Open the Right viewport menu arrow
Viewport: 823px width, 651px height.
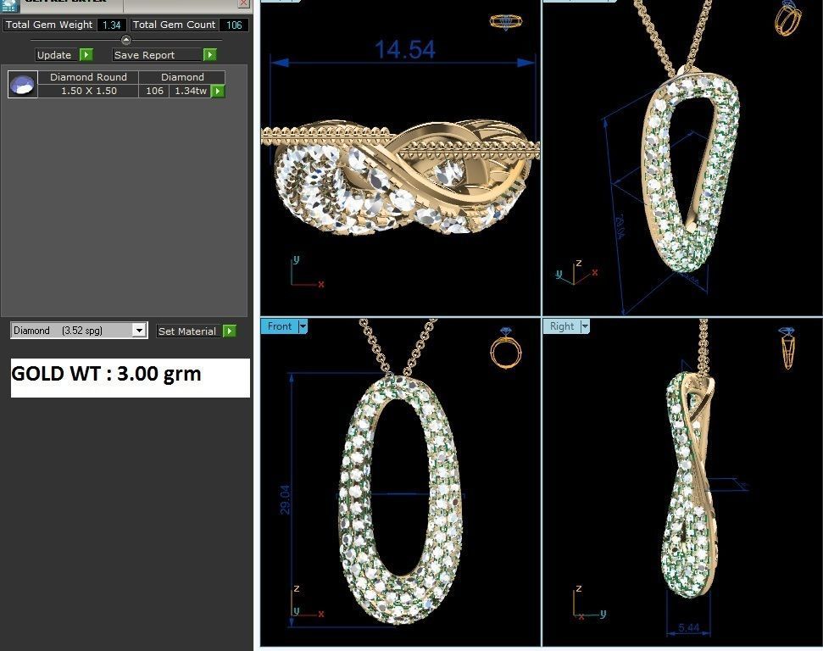point(585,326)
